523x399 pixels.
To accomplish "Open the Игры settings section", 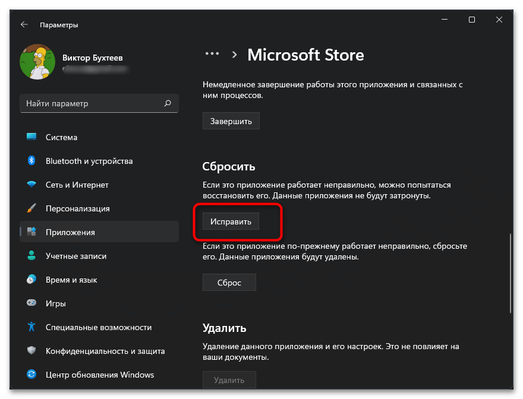I will point(56,303).
